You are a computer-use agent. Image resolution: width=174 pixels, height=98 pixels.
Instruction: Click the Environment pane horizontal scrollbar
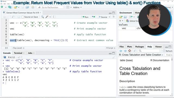[x=144, y=42]
